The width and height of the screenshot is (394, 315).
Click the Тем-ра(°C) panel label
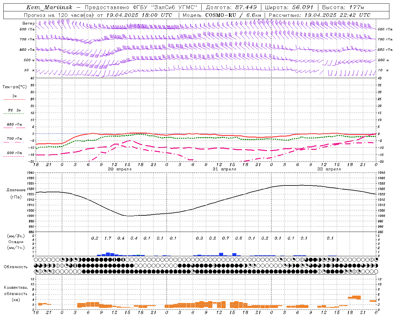coord(14,87)
